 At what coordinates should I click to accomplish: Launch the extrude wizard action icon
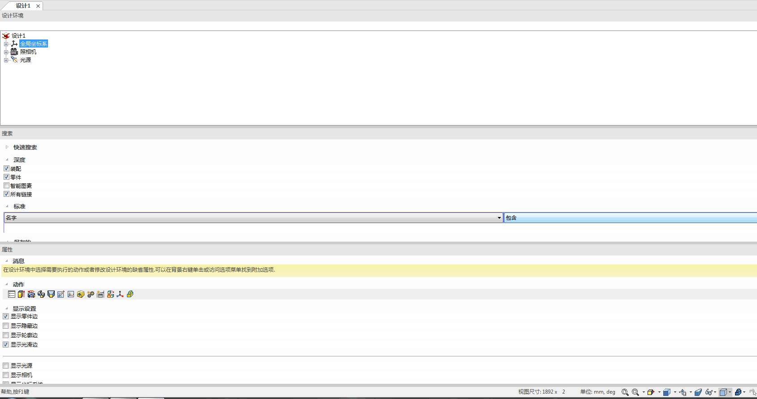coord(21,294)
